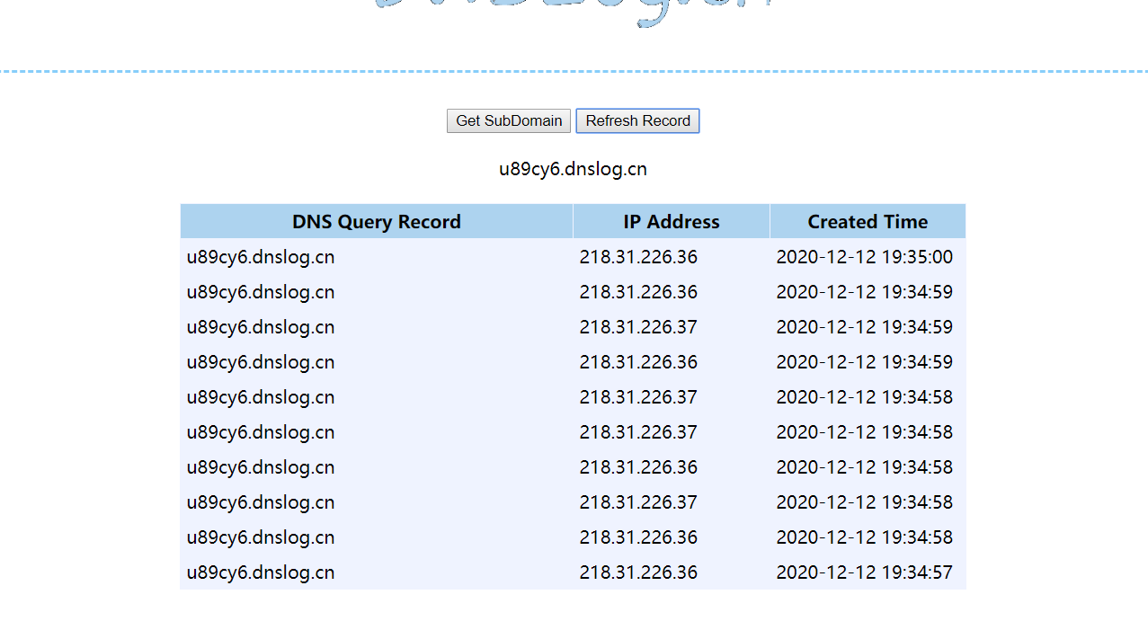Click the DNS Query Record column header
Screen dimensions: 1148x630
tap(376, 222)
